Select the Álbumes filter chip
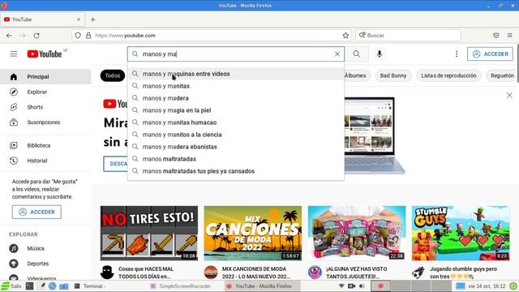 pyautogui.click(x=356, y=75)
